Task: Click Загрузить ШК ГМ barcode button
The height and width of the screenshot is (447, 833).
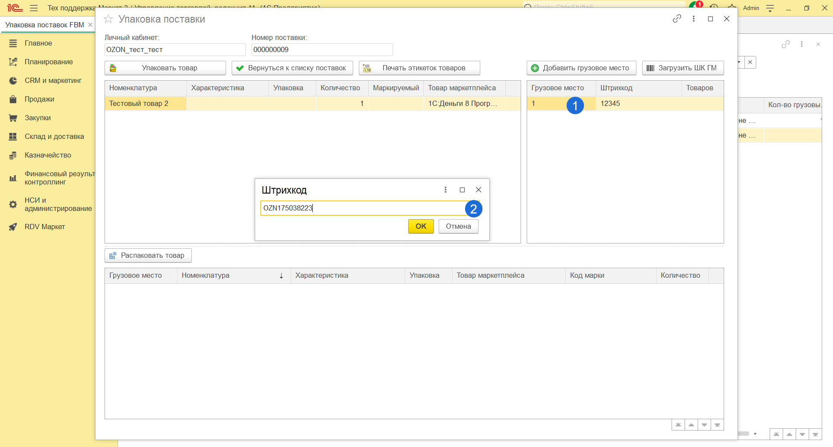Action: coord(682,68)
